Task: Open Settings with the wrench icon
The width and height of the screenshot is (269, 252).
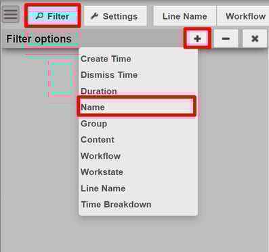Action: point(115,16)
